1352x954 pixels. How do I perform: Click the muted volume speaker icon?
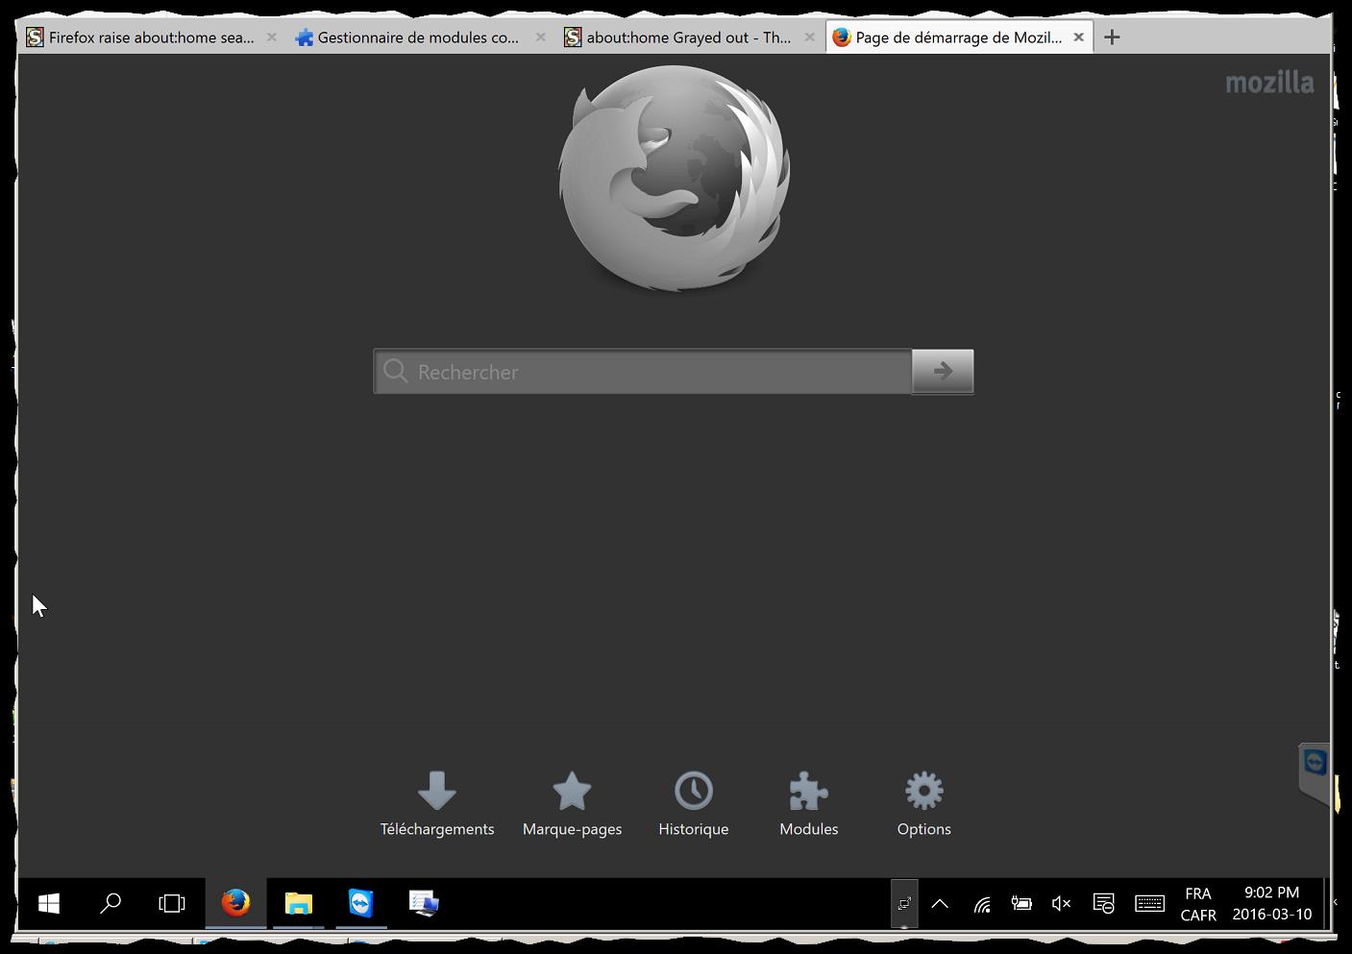click(x=1062, y=903)
